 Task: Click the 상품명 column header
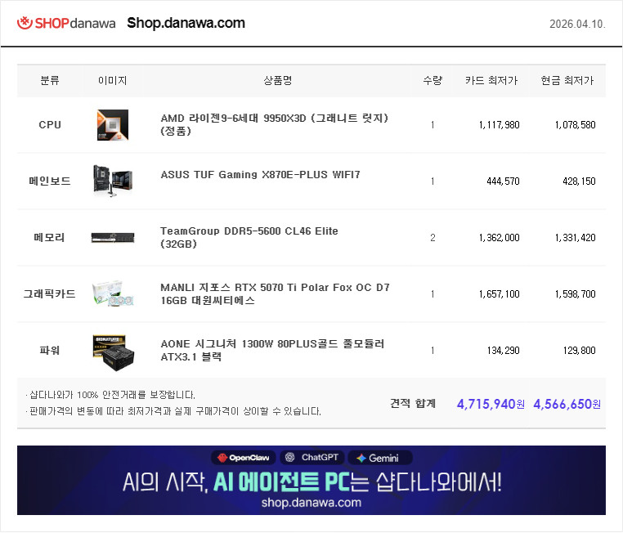[278, 81]
